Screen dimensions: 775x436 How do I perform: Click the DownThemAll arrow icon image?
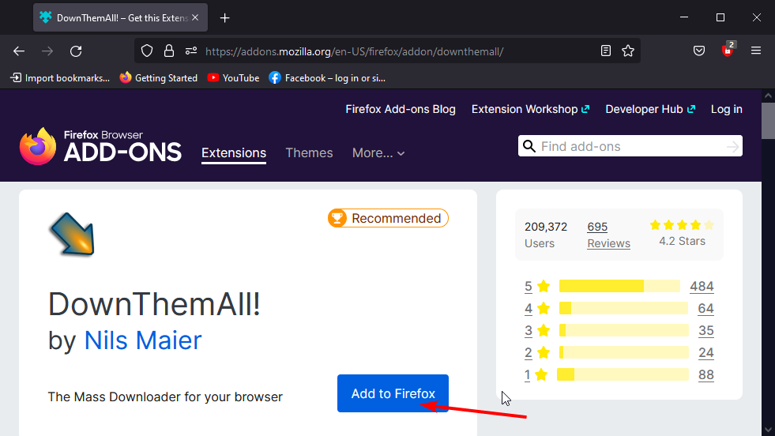click(72, 235)
